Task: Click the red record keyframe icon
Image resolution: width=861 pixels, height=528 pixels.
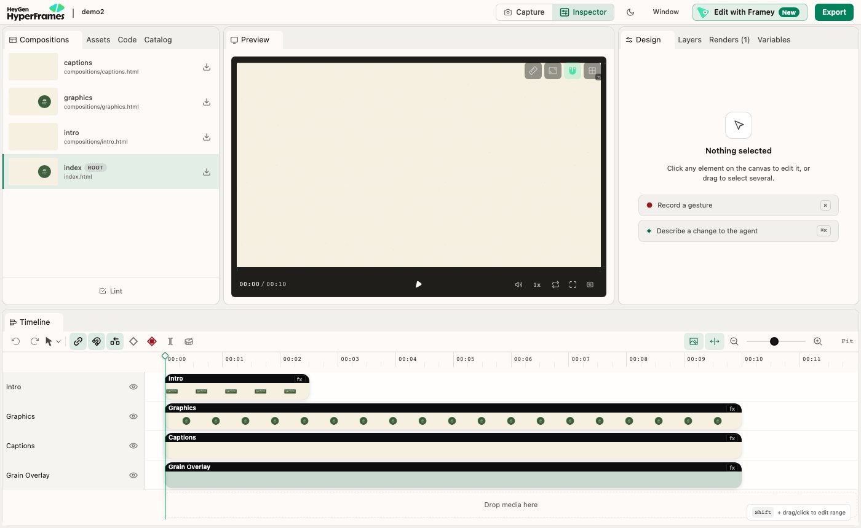Action: (152, 341)
